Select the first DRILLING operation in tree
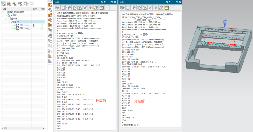The height and width of the screenshot is (132, 253). (25, 25)
